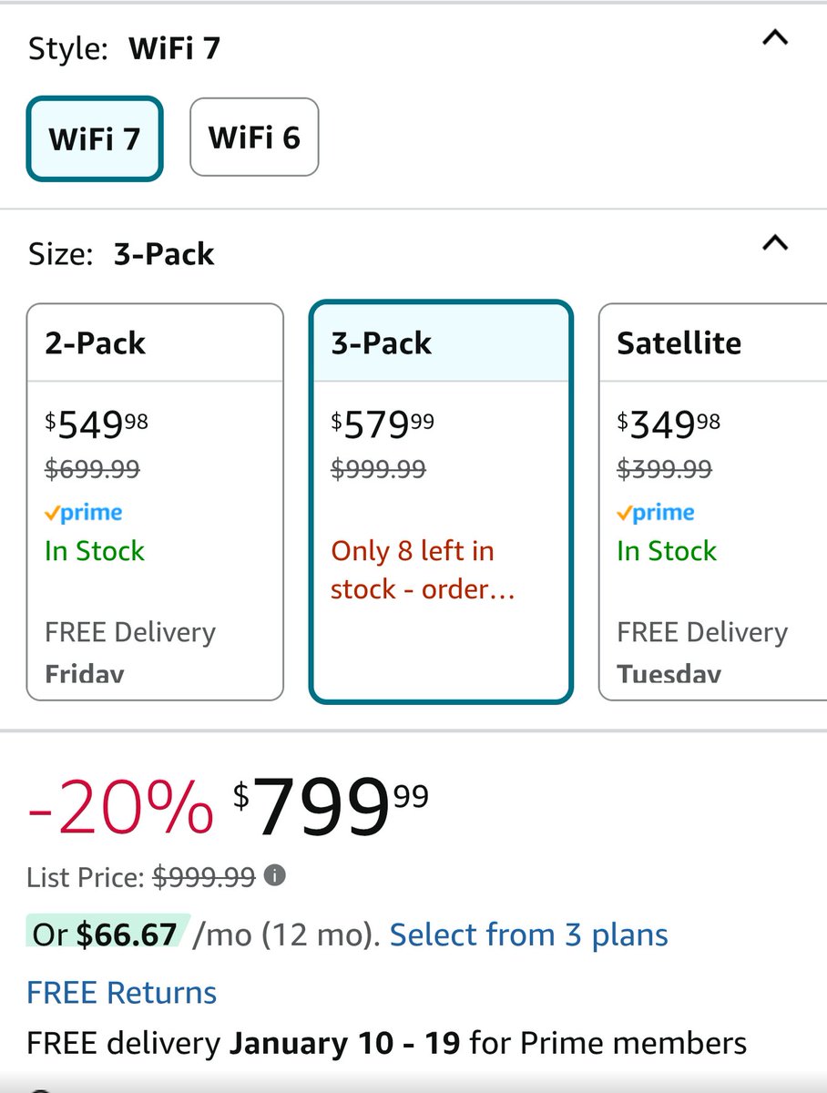Click the Prime badge in Satellite card
The image size is (827, 1093).
(x=656, y=513)
